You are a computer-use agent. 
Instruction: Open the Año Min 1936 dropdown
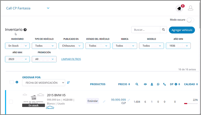coord(178,46)
